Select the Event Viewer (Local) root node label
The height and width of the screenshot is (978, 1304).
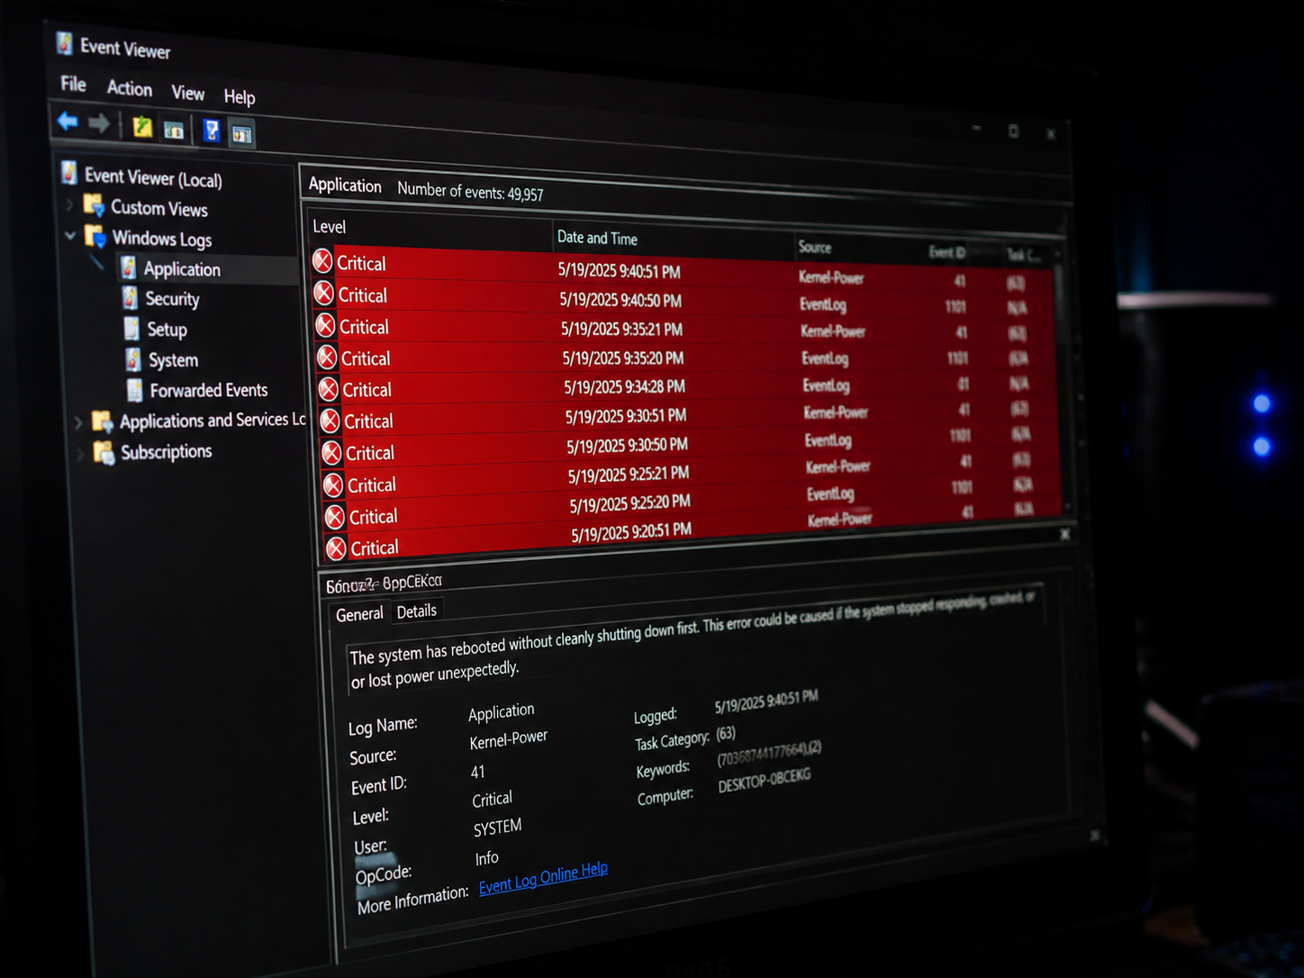tap(153, 177)
